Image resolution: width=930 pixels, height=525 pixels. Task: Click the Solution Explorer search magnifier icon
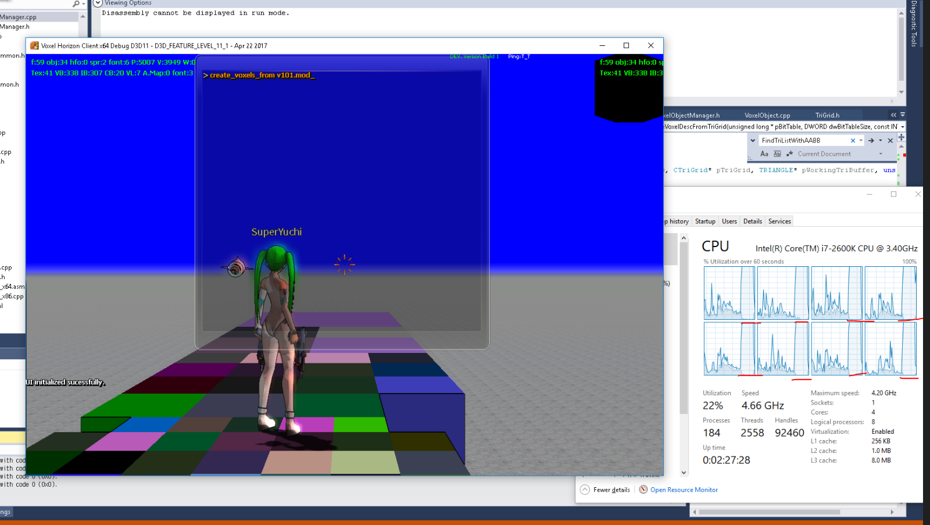point(76,4)
